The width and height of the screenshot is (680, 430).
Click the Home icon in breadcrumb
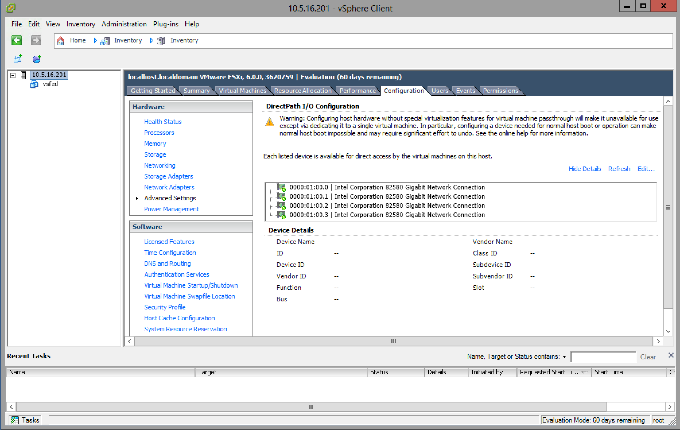[61, 41]
